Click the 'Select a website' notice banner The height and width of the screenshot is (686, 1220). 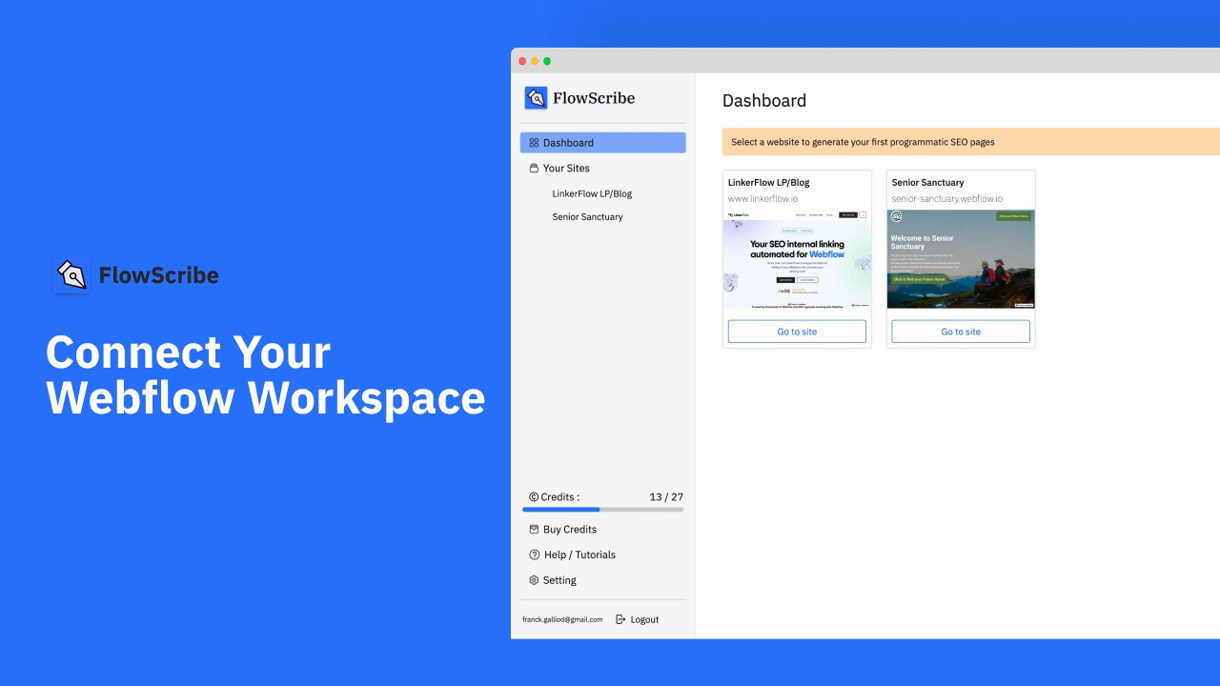[970, 142]
